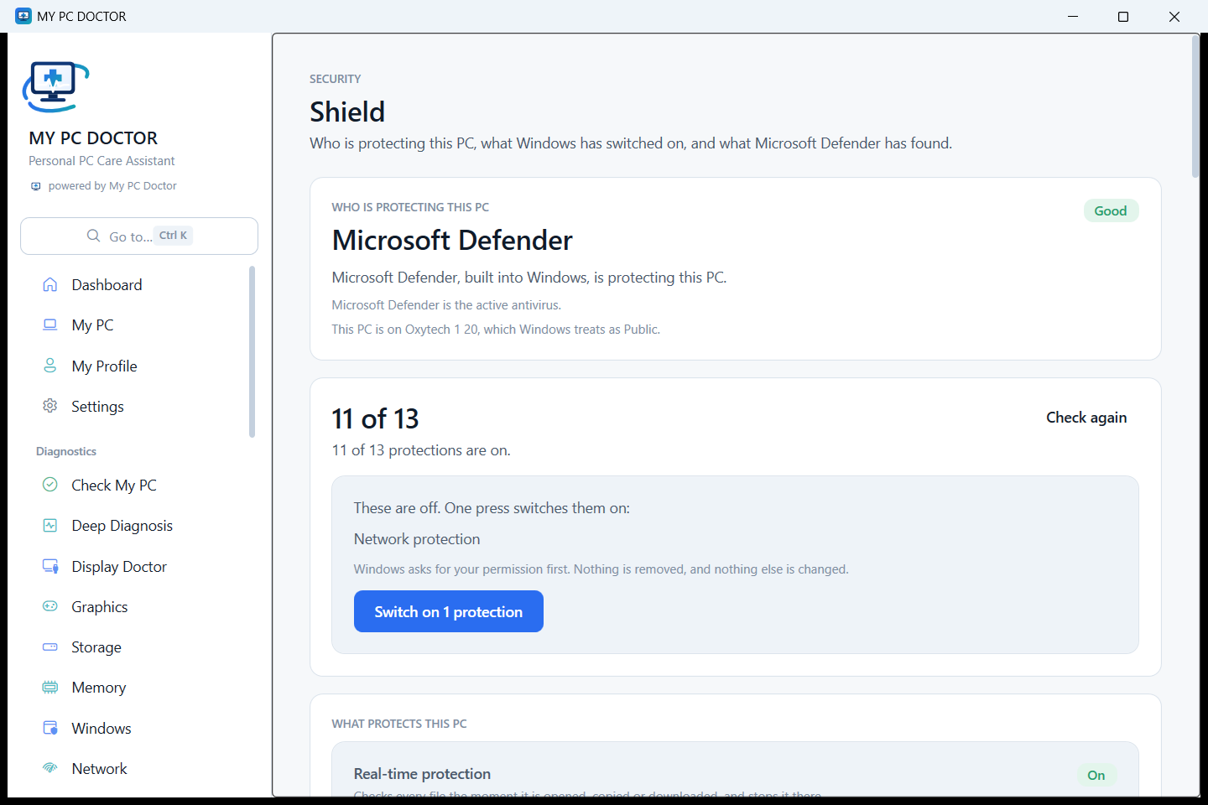Click the Ctrl K shortcut hint
The height and width of the screenshot is (805, 1208).
click(x=174, y=236)
